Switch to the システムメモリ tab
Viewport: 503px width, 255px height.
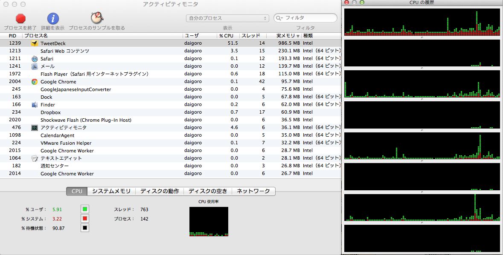coord(111,191)
